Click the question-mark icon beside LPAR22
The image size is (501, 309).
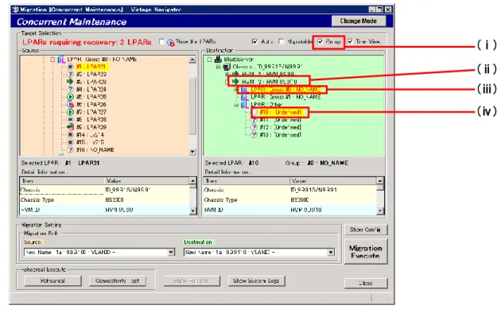click(70, 75)
